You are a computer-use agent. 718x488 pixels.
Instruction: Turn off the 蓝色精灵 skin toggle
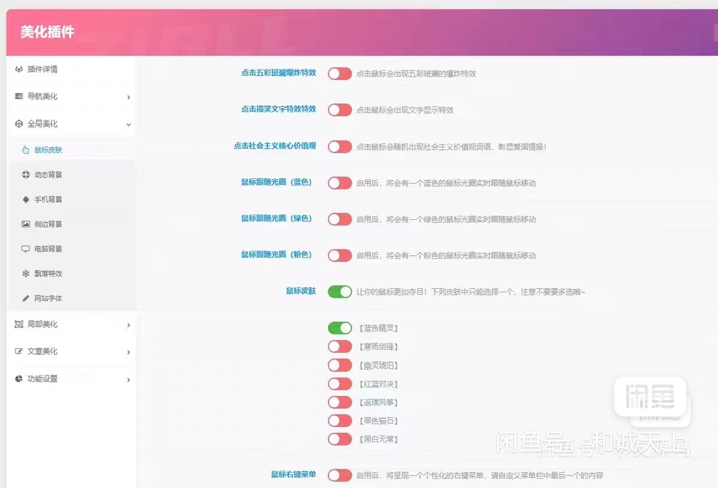tap(339, 328)
